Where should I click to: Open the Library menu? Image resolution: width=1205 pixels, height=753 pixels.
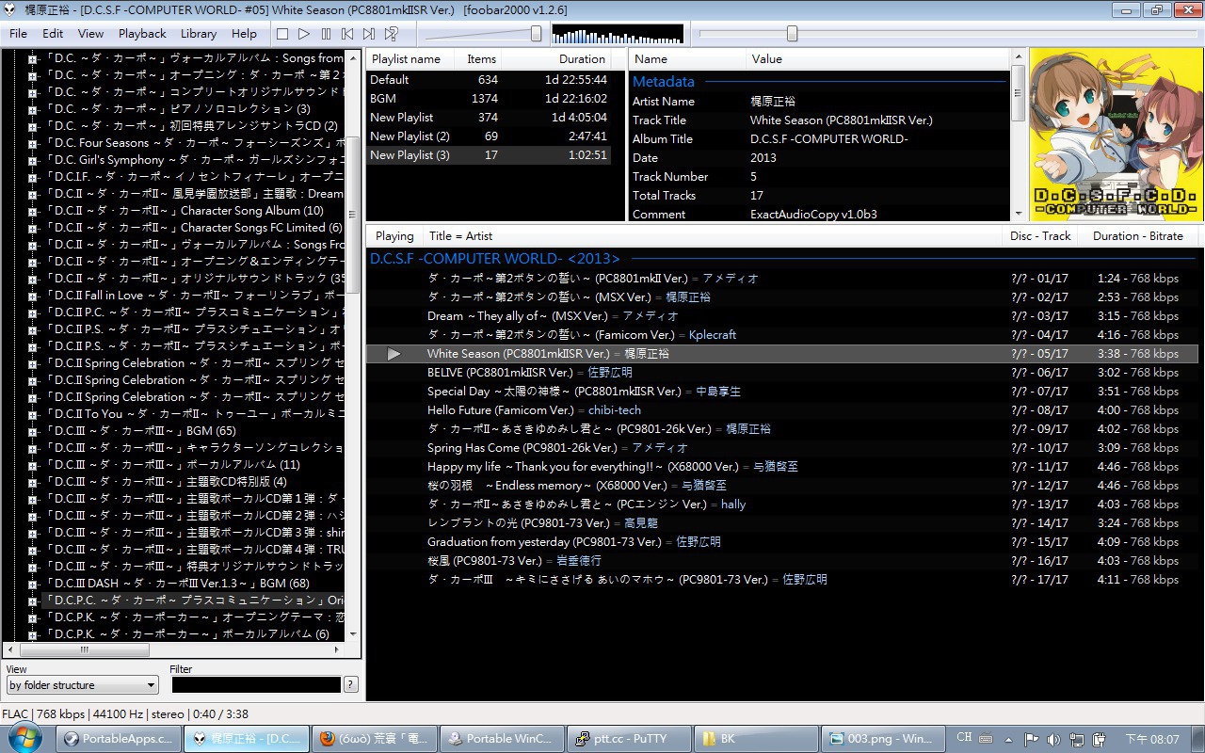pos(199,34)
